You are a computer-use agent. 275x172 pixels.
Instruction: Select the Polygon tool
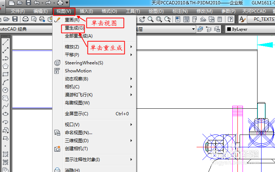[5, 66]
